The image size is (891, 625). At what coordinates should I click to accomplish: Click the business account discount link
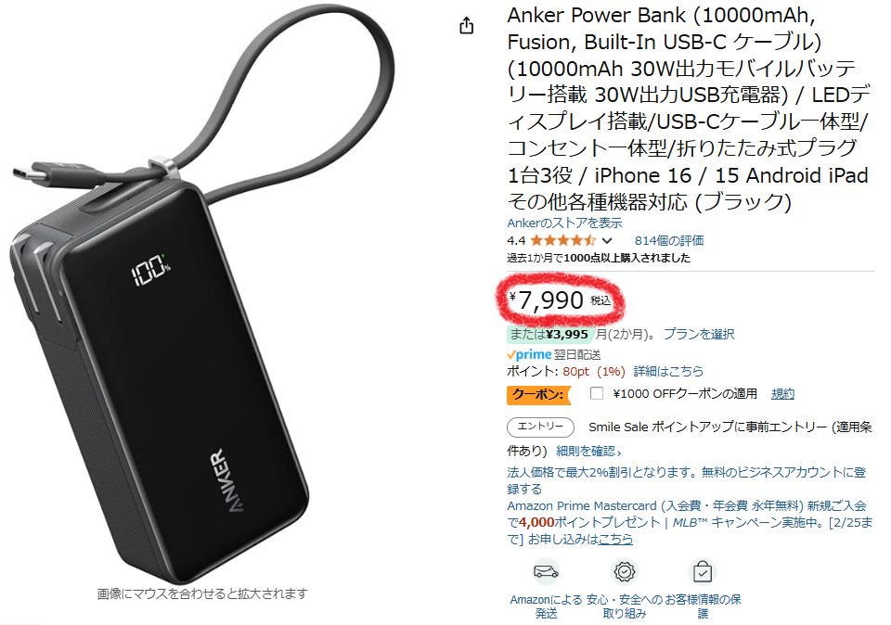(x=687, y=480)
